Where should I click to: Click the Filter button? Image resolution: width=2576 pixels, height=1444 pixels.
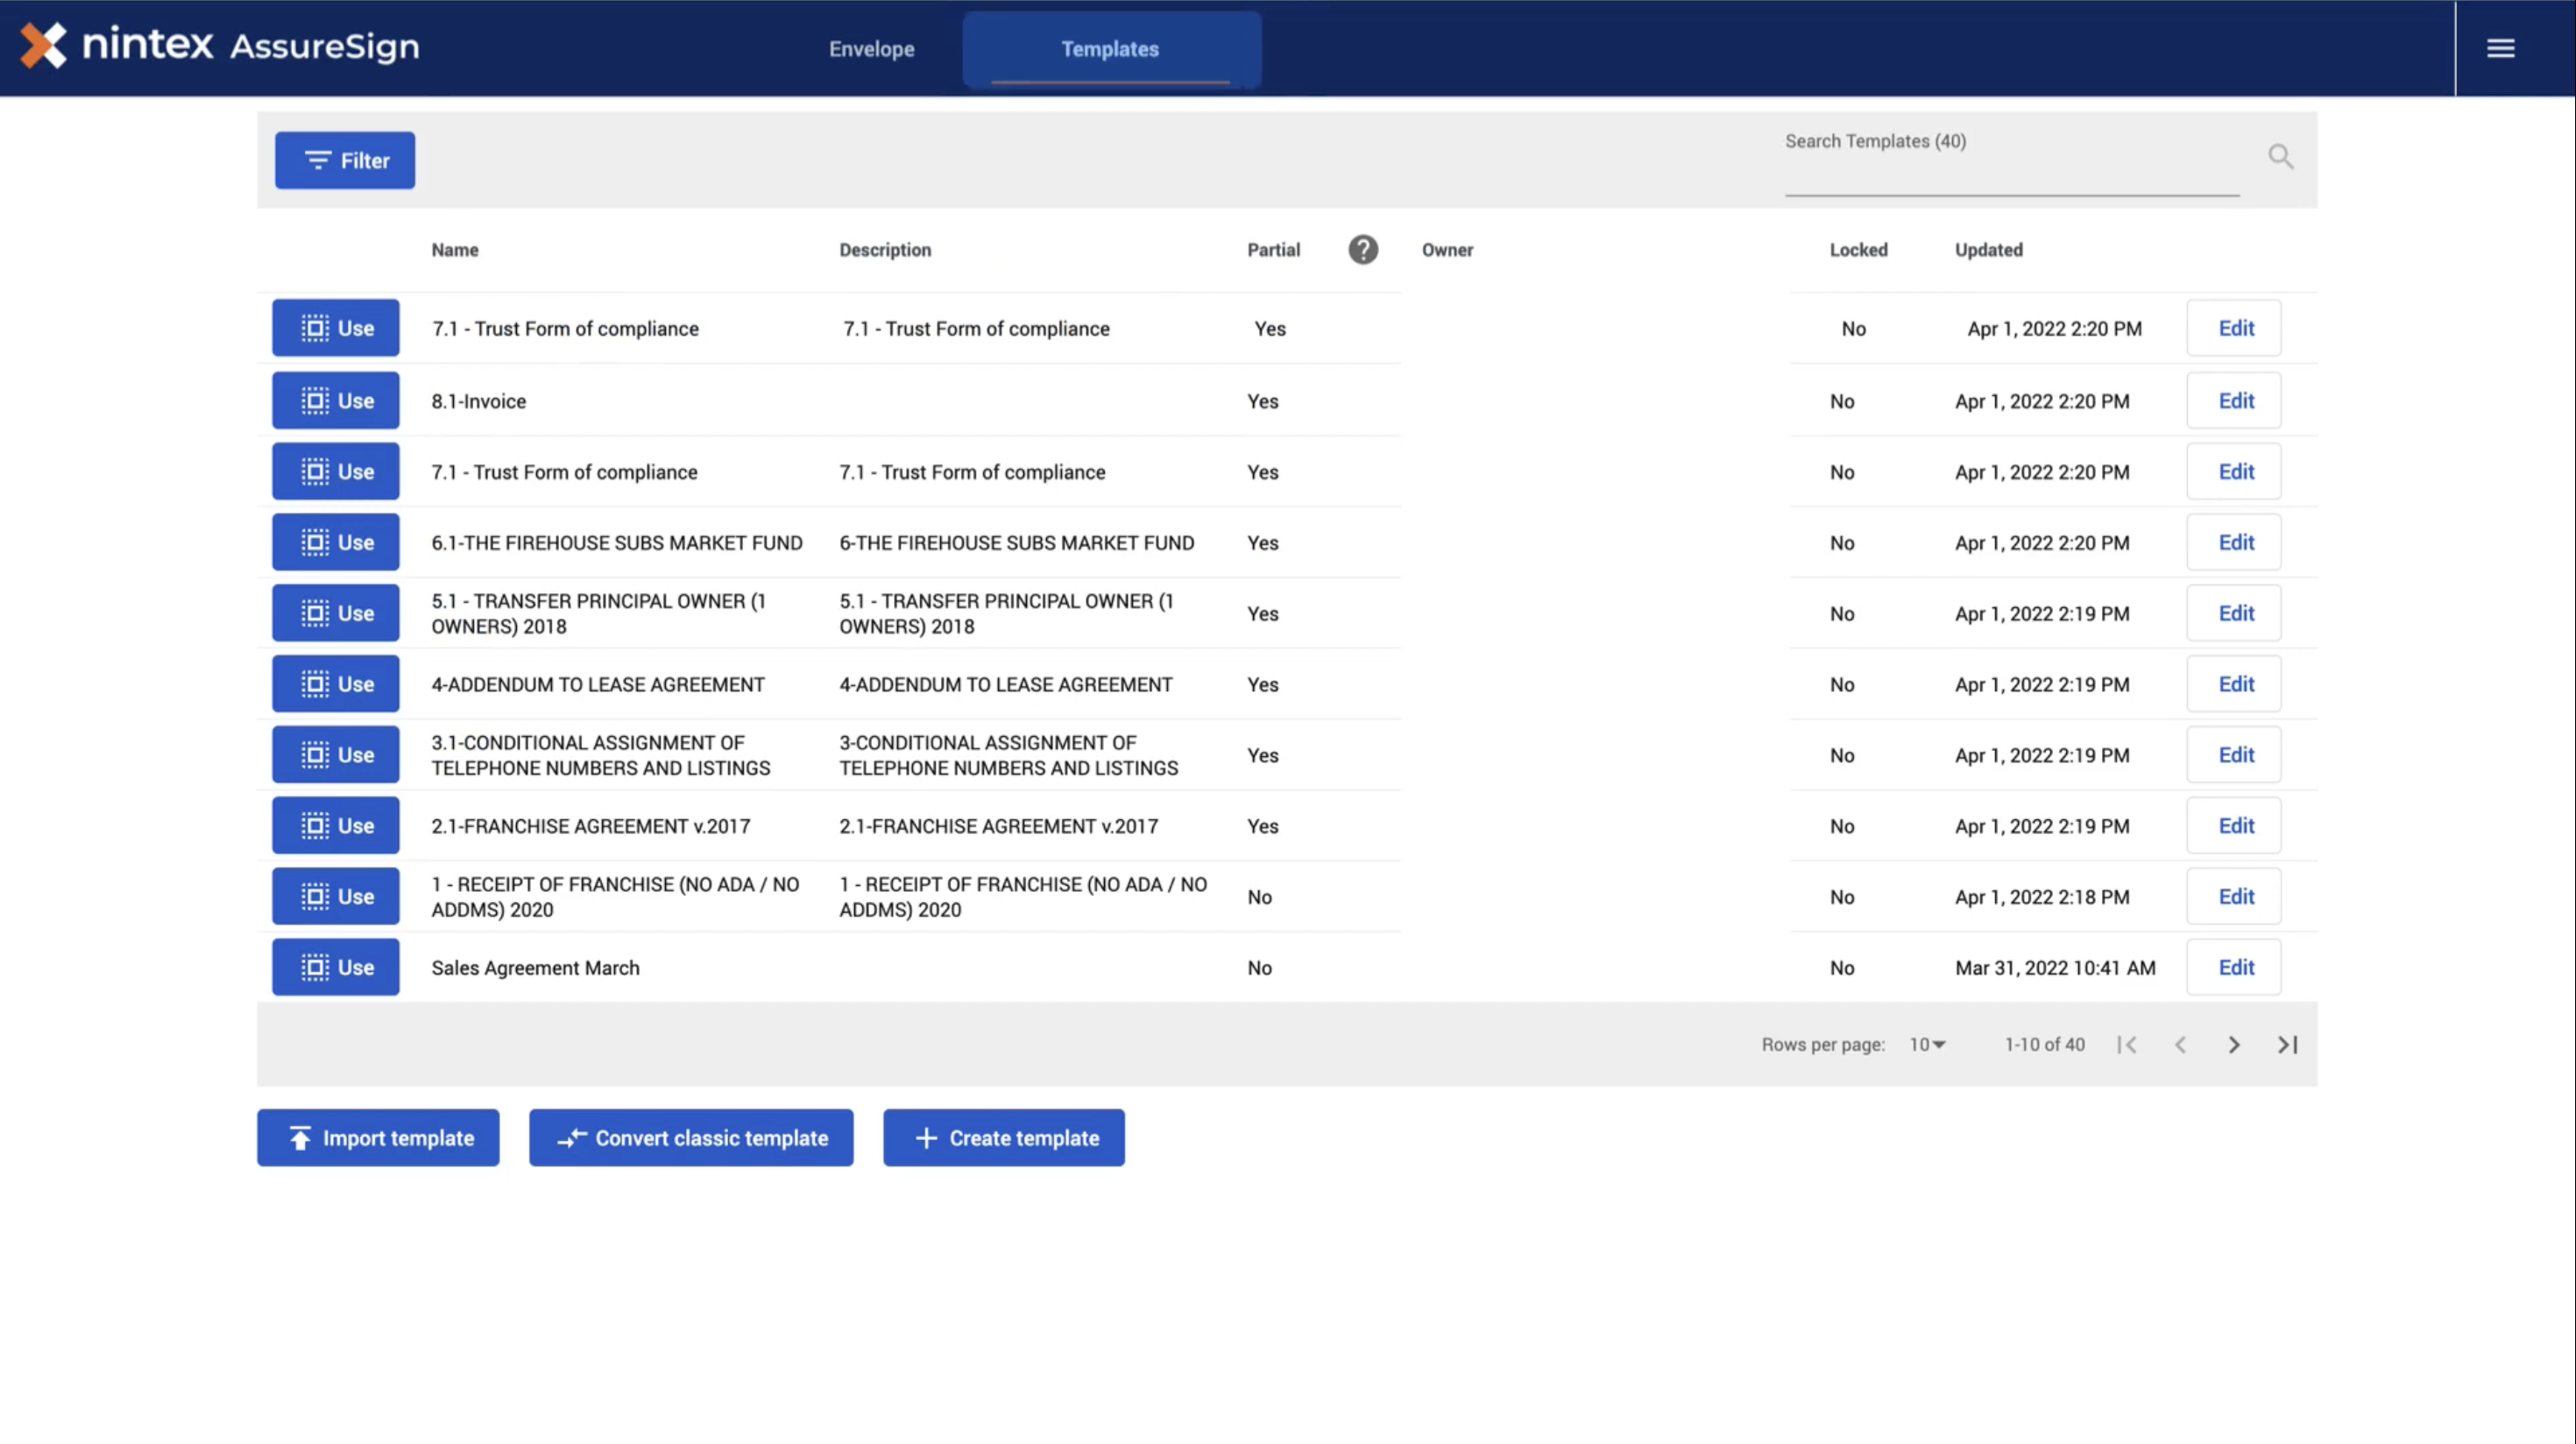(x=345, y=160)
